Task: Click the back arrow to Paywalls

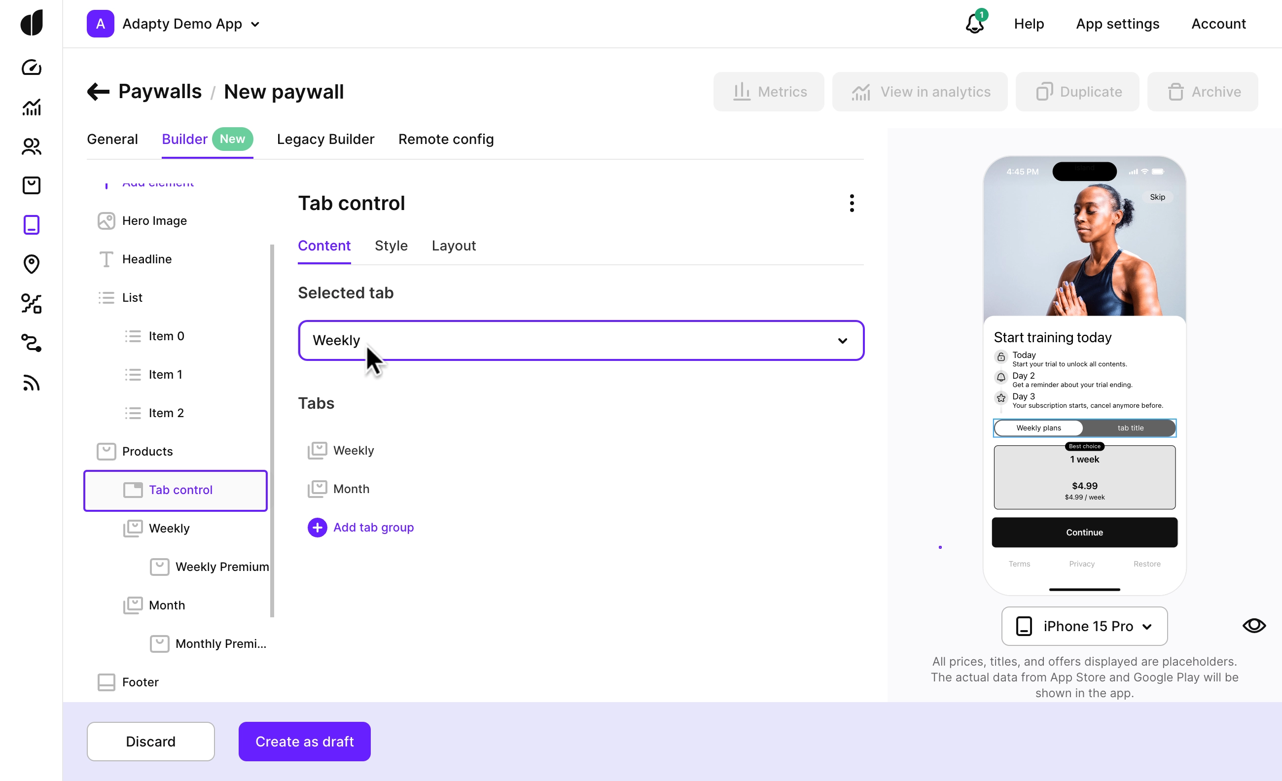Action: 98,92
